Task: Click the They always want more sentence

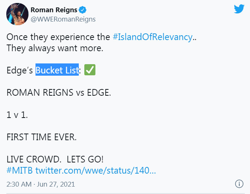Action: click(55, 48)
